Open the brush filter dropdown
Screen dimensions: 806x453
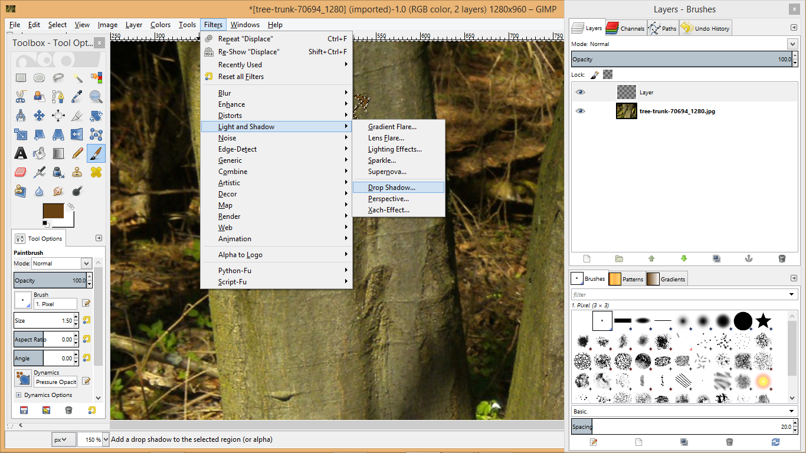coord(792,294)
